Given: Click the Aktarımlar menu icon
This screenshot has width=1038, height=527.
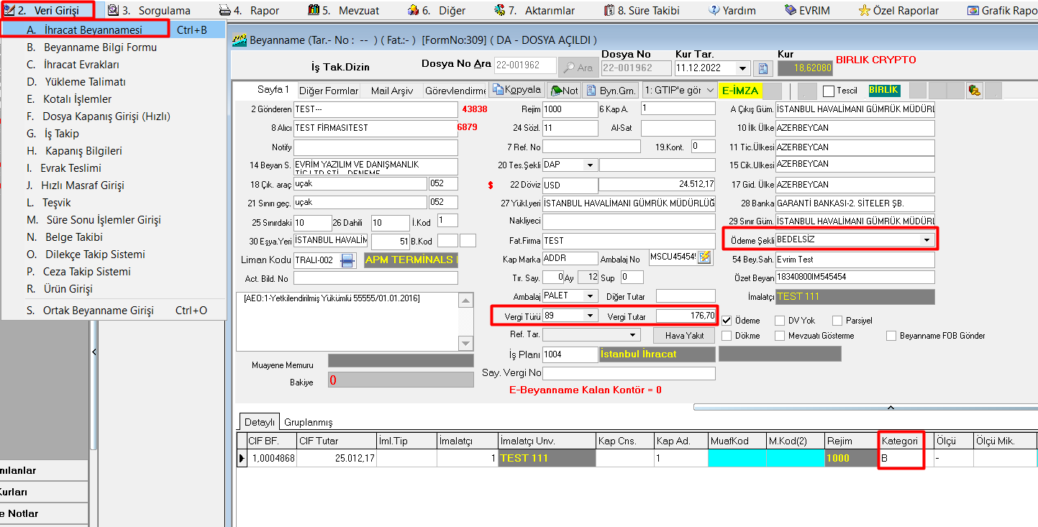Looking at the screenshot, I should coord(500,10).
